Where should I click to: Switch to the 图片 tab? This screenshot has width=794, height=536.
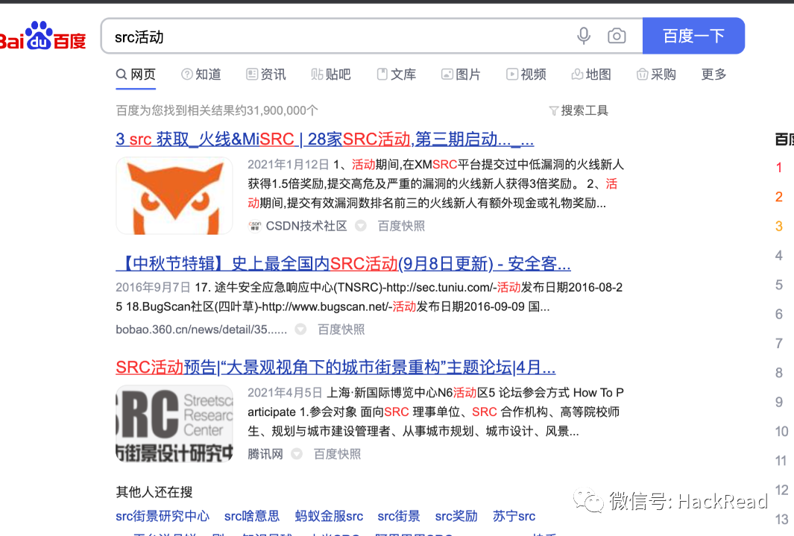tap(461, 75)
